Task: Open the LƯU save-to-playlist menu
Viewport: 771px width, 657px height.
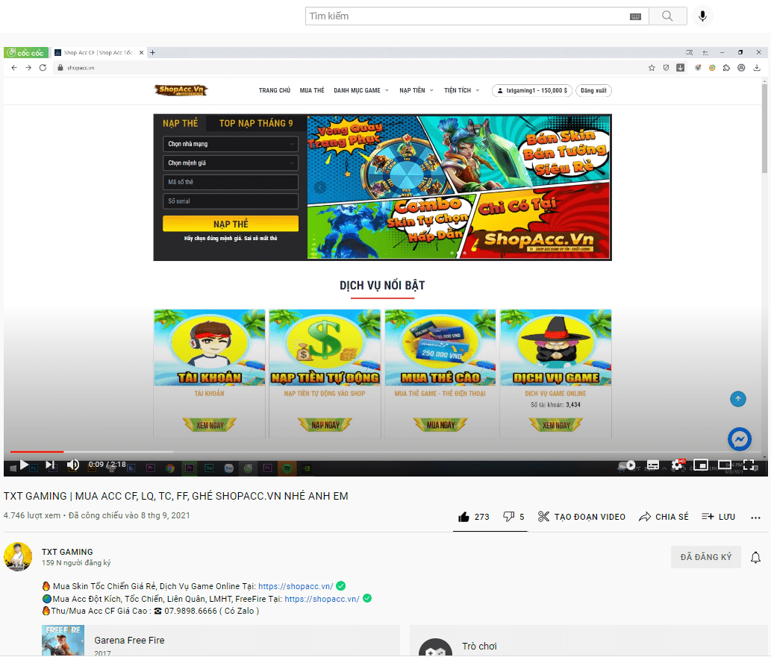Action: point(718,517)
